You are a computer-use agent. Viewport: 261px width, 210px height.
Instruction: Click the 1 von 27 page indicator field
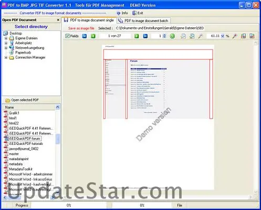(115, 36)
